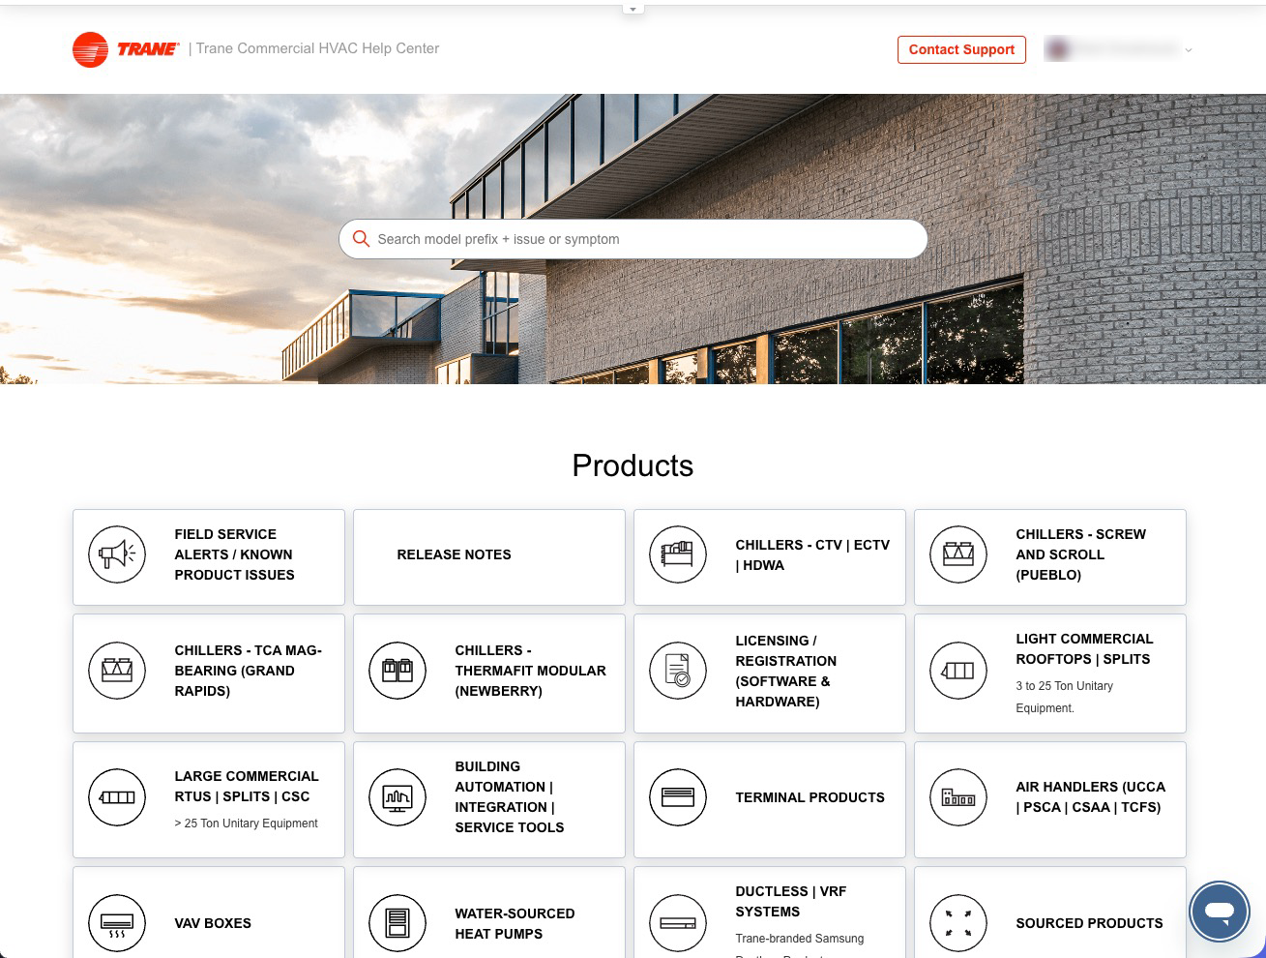Open Chillers - TCA Mag-Bearing (Grand Rapids)
The width and height of the screenshot is (1266, 958).
coord(209,674)
